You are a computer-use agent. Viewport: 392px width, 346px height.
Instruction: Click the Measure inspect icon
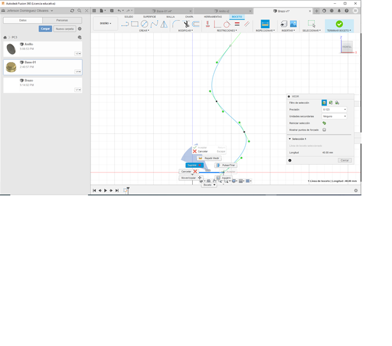coord(265,24)
